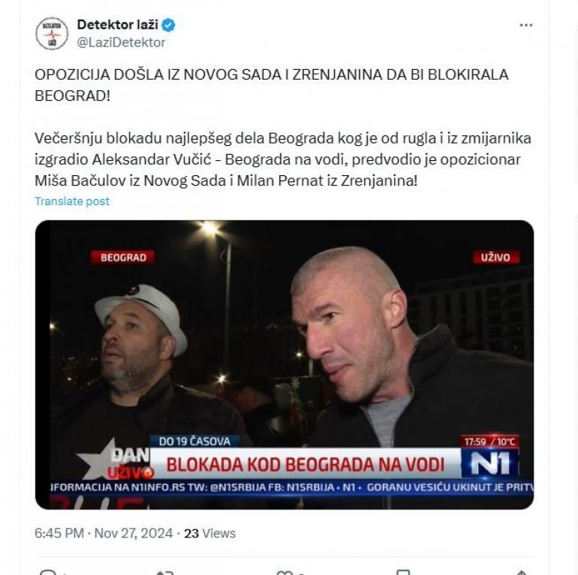Viewport: 578px width, 575px height.
Task: Open the three-dot more options menu
Action: (x=526, y=25)
